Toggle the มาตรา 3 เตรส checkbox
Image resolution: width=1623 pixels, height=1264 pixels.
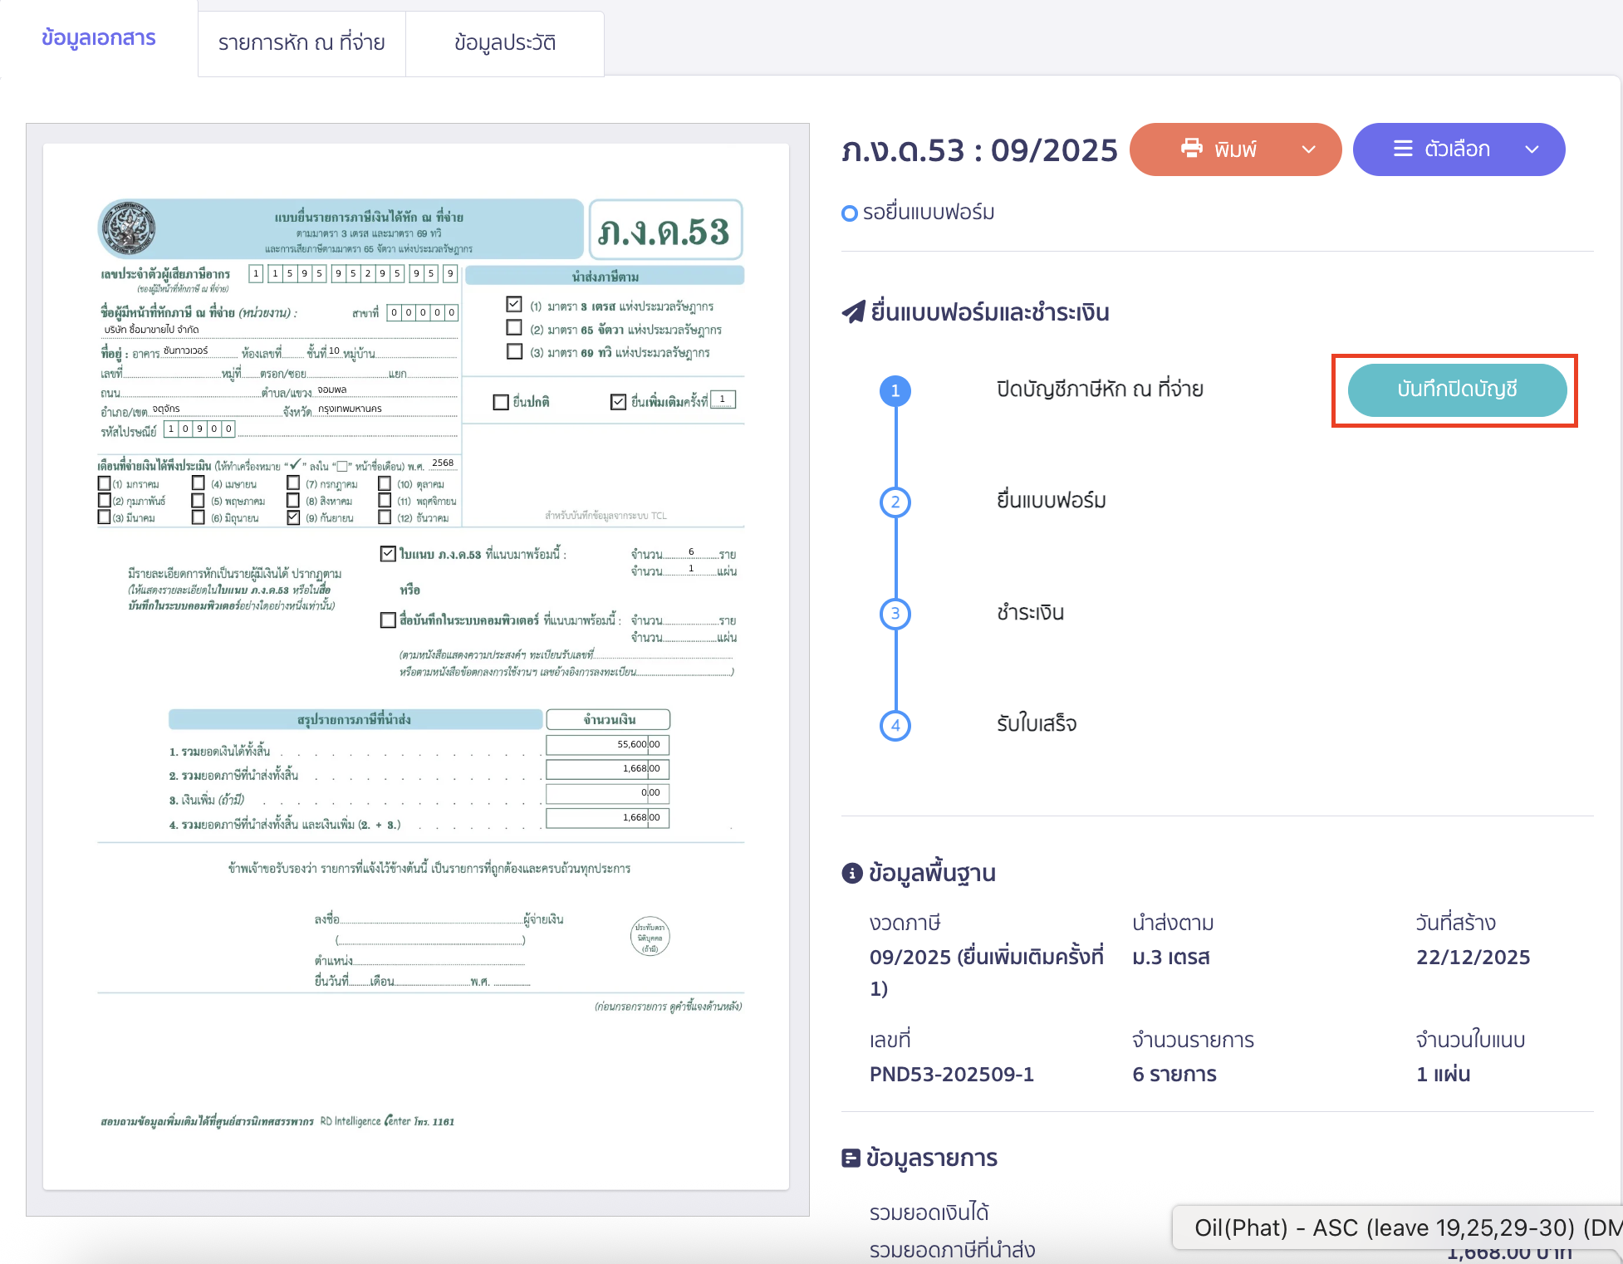pos(514,305)
